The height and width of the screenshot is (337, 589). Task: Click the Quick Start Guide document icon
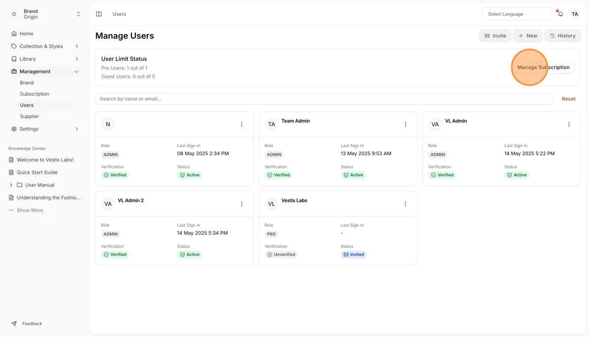[x=11, y=172]
